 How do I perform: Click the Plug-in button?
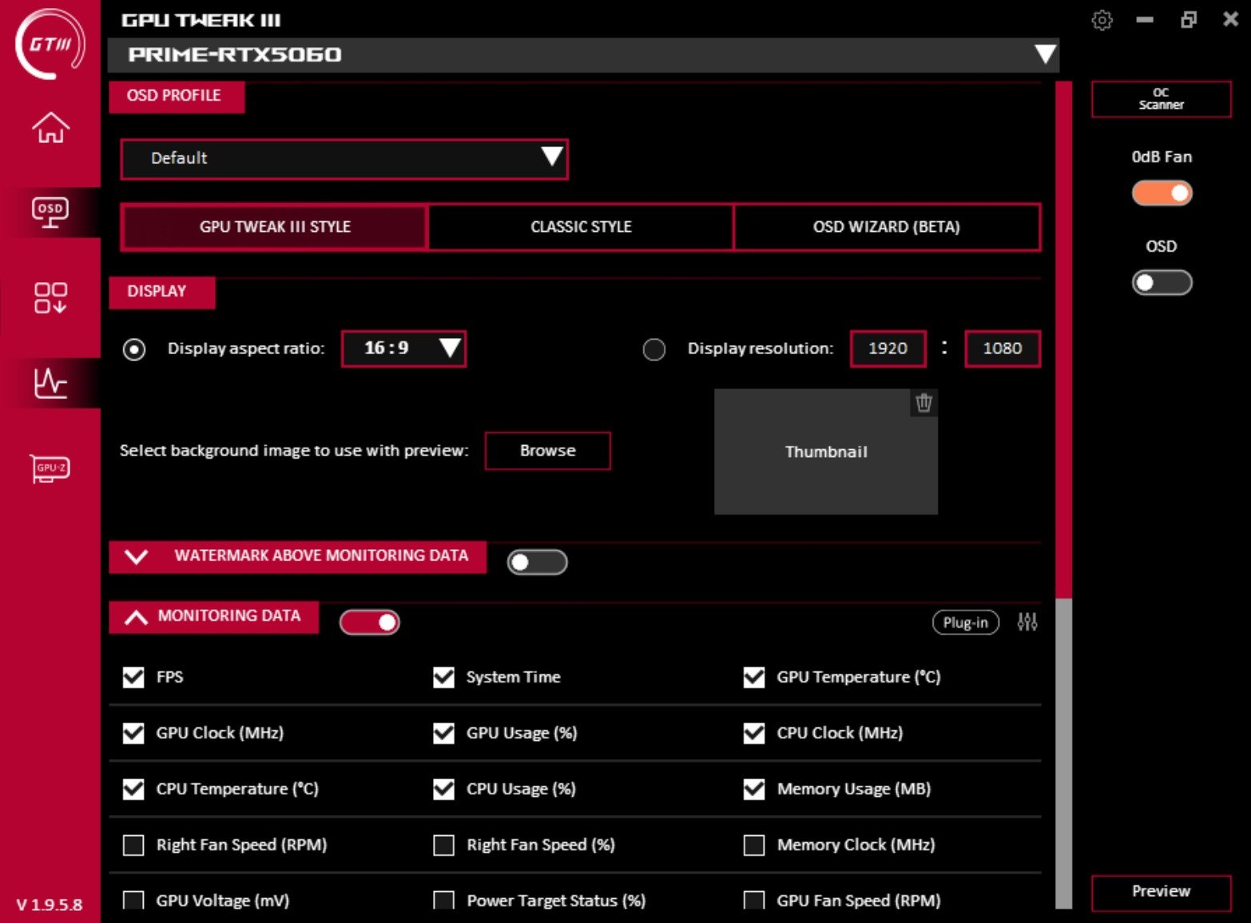[966, 623]
